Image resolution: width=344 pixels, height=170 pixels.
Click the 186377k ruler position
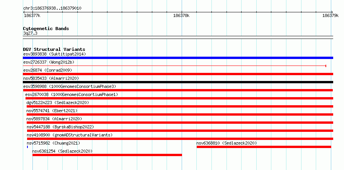(x=32, y=15)
